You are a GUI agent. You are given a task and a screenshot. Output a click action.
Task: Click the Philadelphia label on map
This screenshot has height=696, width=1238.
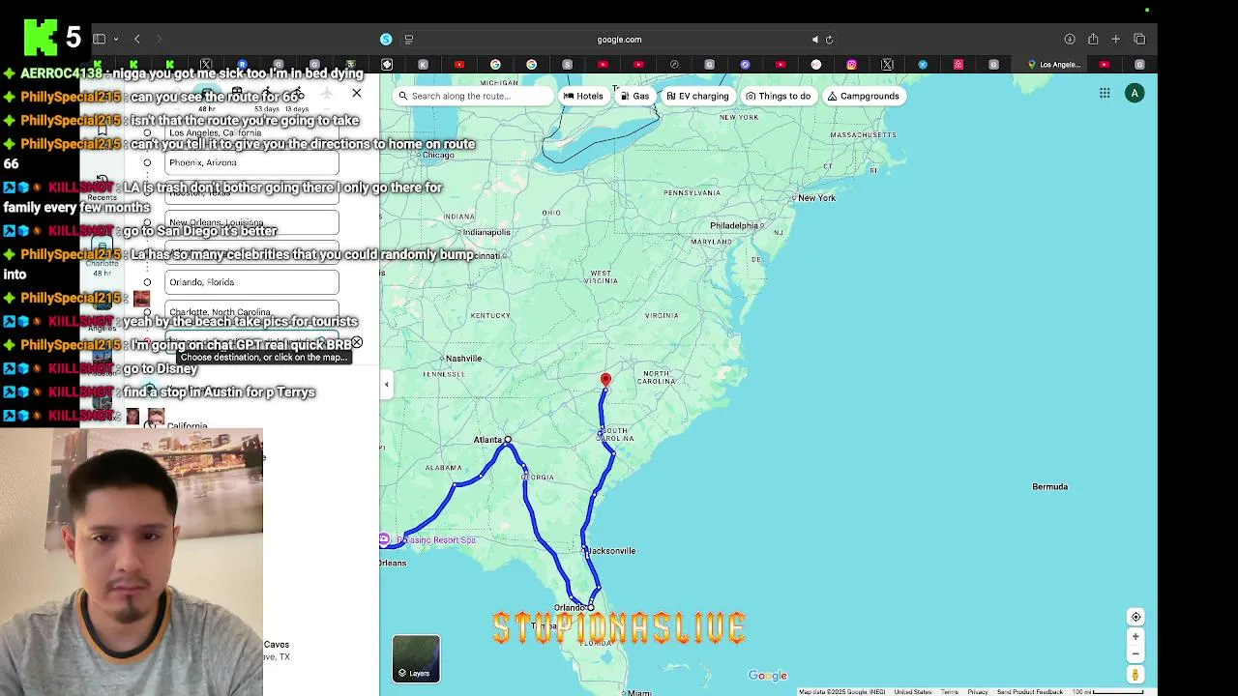pyautogui.click(x=734, y=226)
